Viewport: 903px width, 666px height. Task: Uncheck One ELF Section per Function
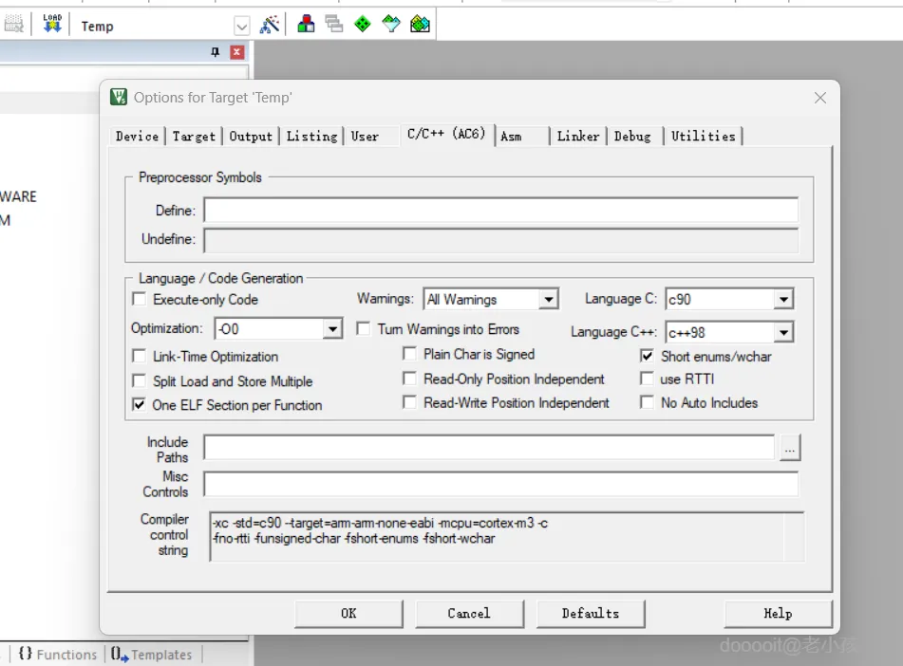[x=140, y=405]
